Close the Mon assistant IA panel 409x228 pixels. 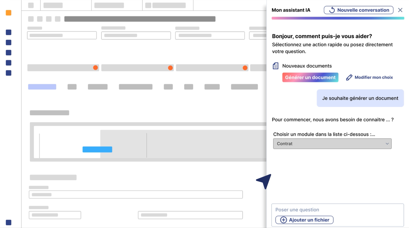pos(400,10)
